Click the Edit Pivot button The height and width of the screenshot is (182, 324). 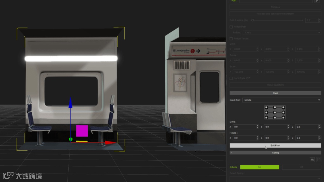tap(275, 145)
